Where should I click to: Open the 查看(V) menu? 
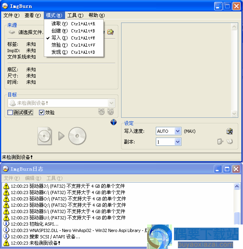pyautogui.click(x=33, y=15)
